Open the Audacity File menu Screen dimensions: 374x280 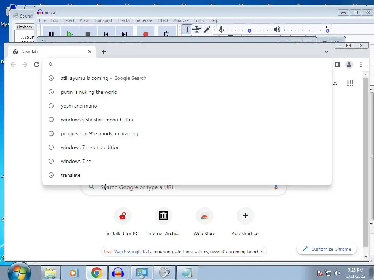click(42, 20)
